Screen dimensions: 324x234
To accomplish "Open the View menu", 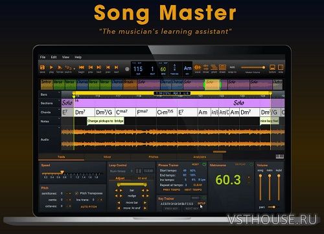I will (65, 57).
